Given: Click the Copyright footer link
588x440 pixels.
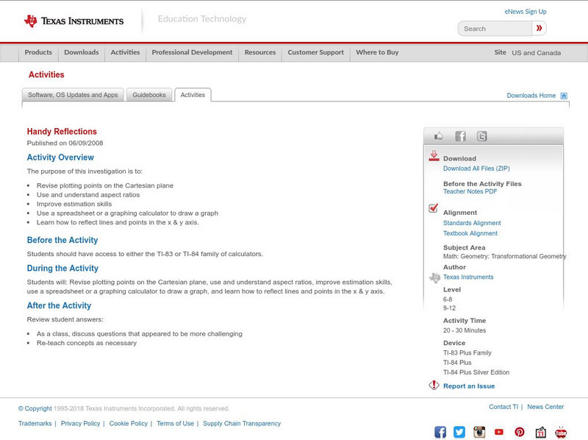Looking at the screenshot, I should 35,408.
